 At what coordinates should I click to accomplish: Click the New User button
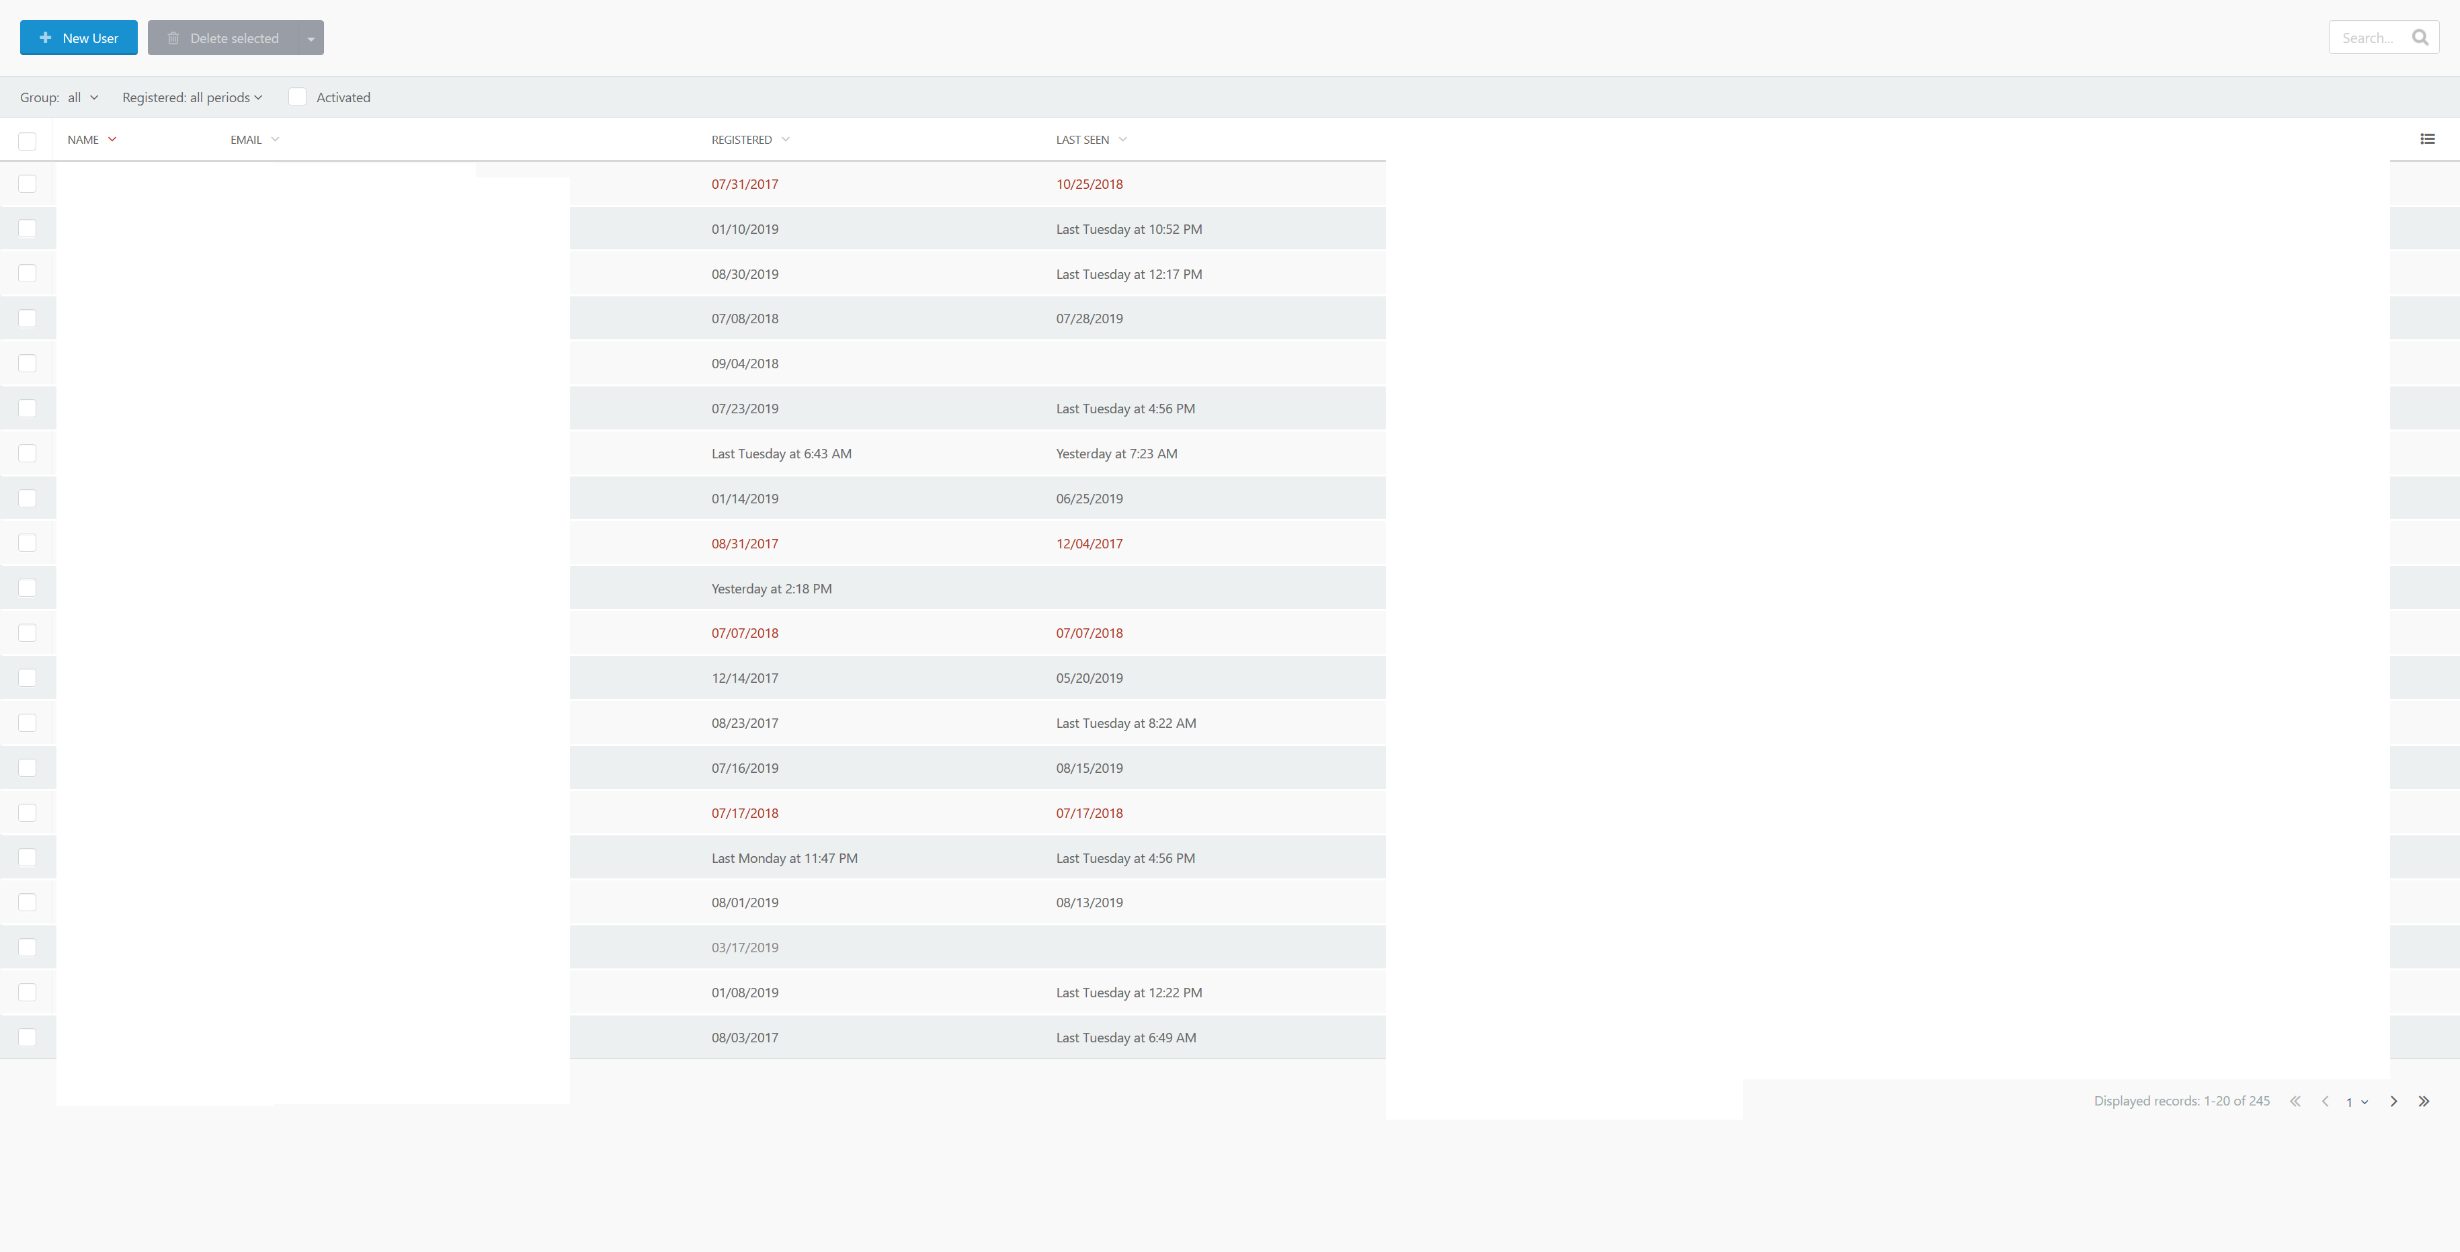point(79,38)
